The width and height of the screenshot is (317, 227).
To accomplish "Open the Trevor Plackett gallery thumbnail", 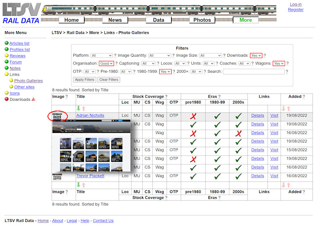I will [x=57, y=176].
